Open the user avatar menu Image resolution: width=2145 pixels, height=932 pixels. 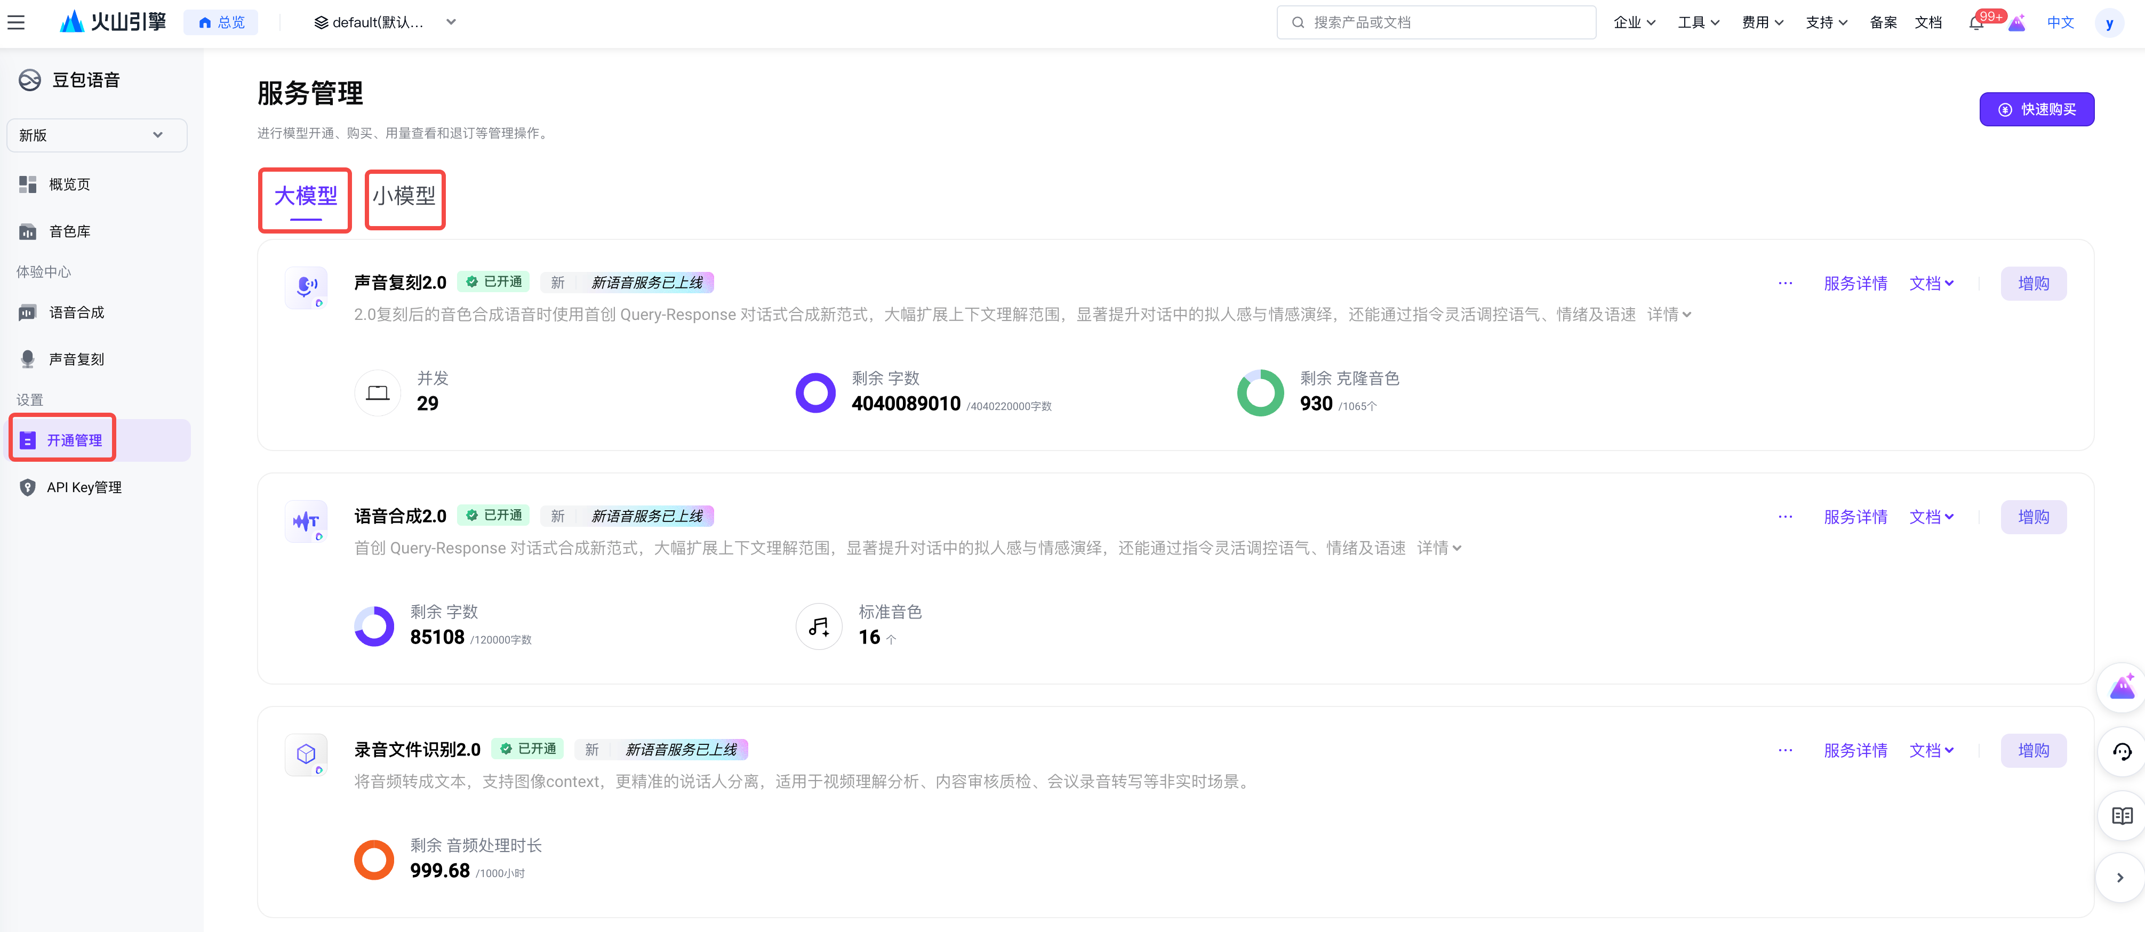coord(2108,23)
